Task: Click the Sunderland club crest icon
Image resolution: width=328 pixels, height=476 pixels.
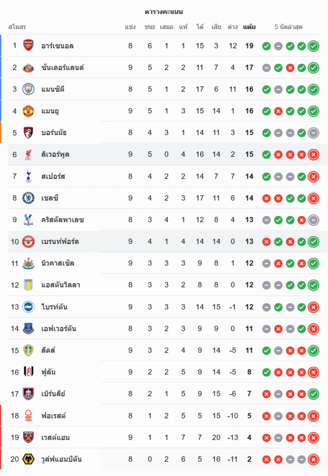Action: click(29, 68)
